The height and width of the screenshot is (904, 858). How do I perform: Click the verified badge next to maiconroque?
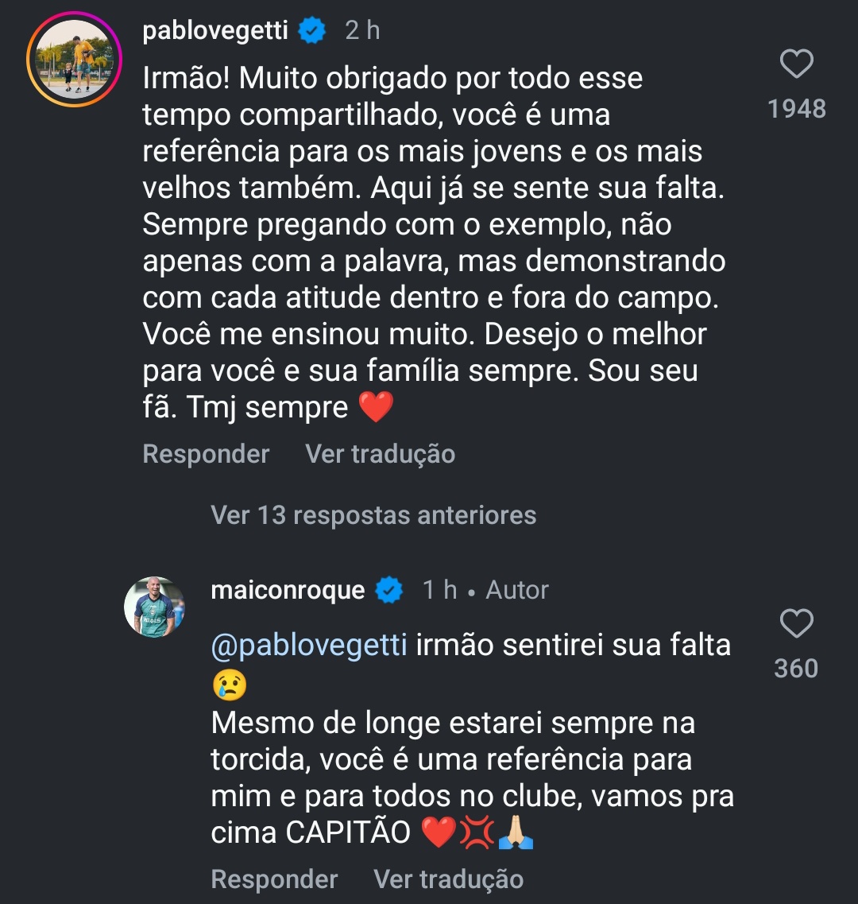pyautogui.click(x=389, y=590)
